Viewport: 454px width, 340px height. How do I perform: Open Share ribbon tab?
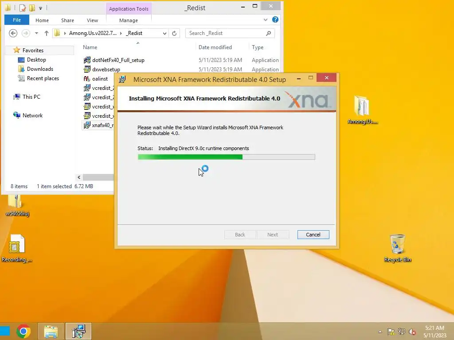(67, 20)
